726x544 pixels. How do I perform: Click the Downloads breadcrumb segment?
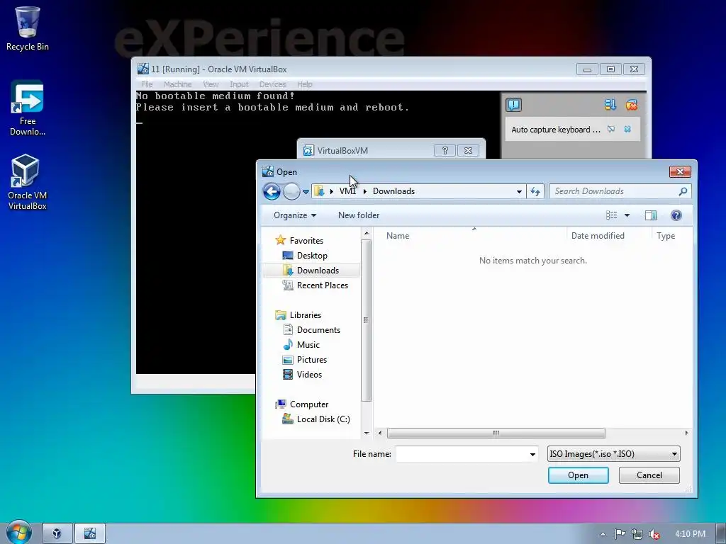click(x=393, y=191)
